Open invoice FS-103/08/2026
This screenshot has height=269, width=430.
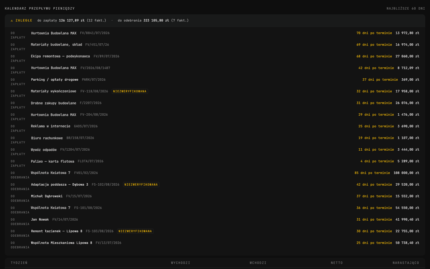click(x=99, y=231)
